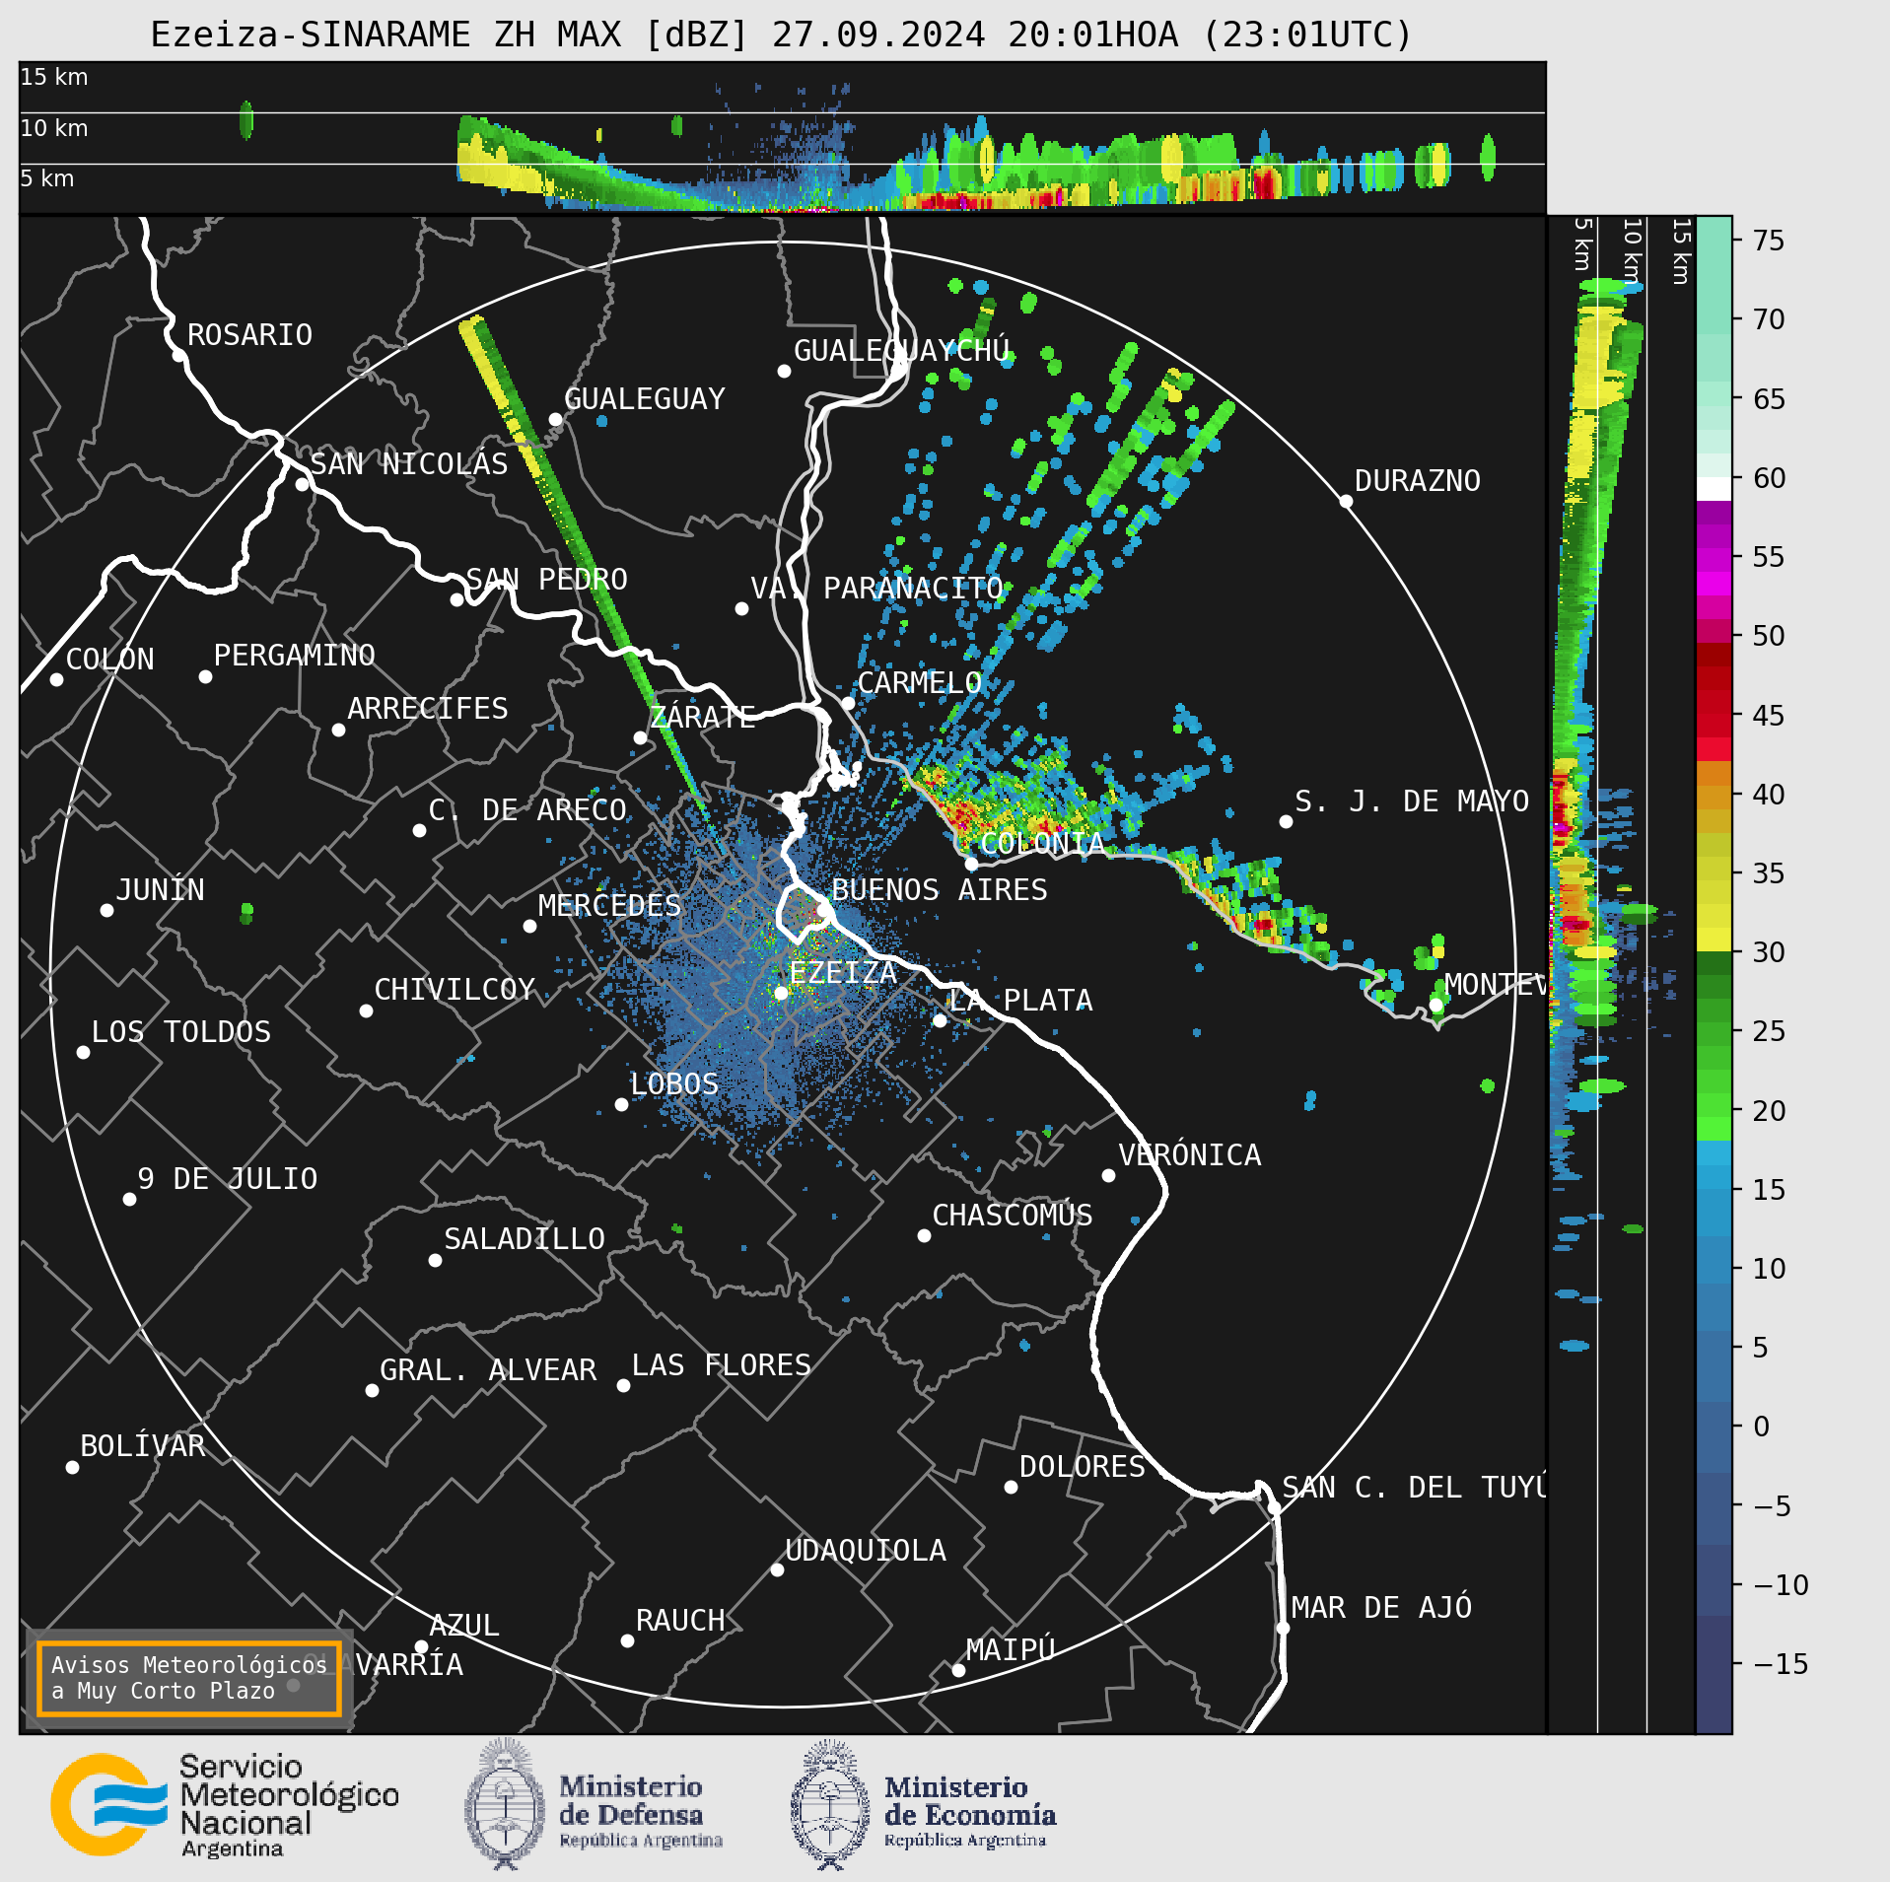Click the MERCEDES city label
Screen dimensions: 1890x1882
(609, 906)
